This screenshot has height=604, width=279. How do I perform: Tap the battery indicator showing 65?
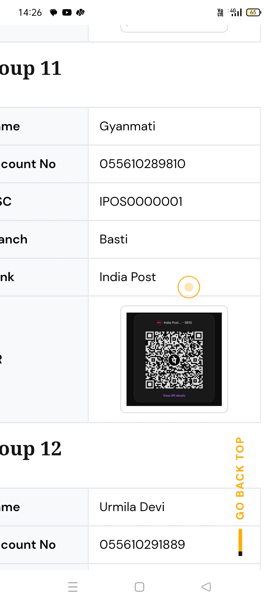(253, 12)
